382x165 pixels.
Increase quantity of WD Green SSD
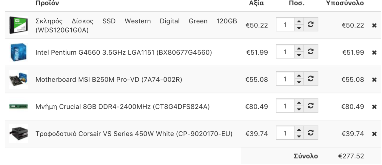click(299, 21)
